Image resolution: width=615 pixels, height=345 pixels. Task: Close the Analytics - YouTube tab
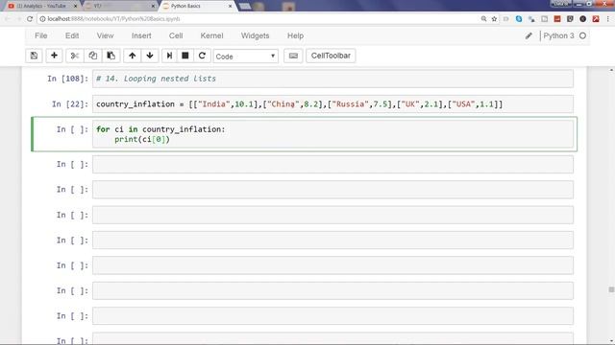[x=75, y=6]
